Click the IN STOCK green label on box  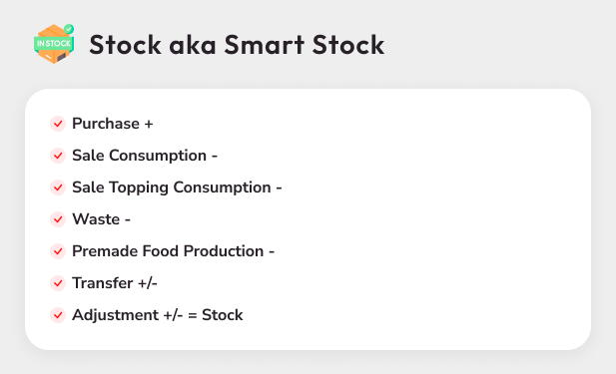pos(54,43)
